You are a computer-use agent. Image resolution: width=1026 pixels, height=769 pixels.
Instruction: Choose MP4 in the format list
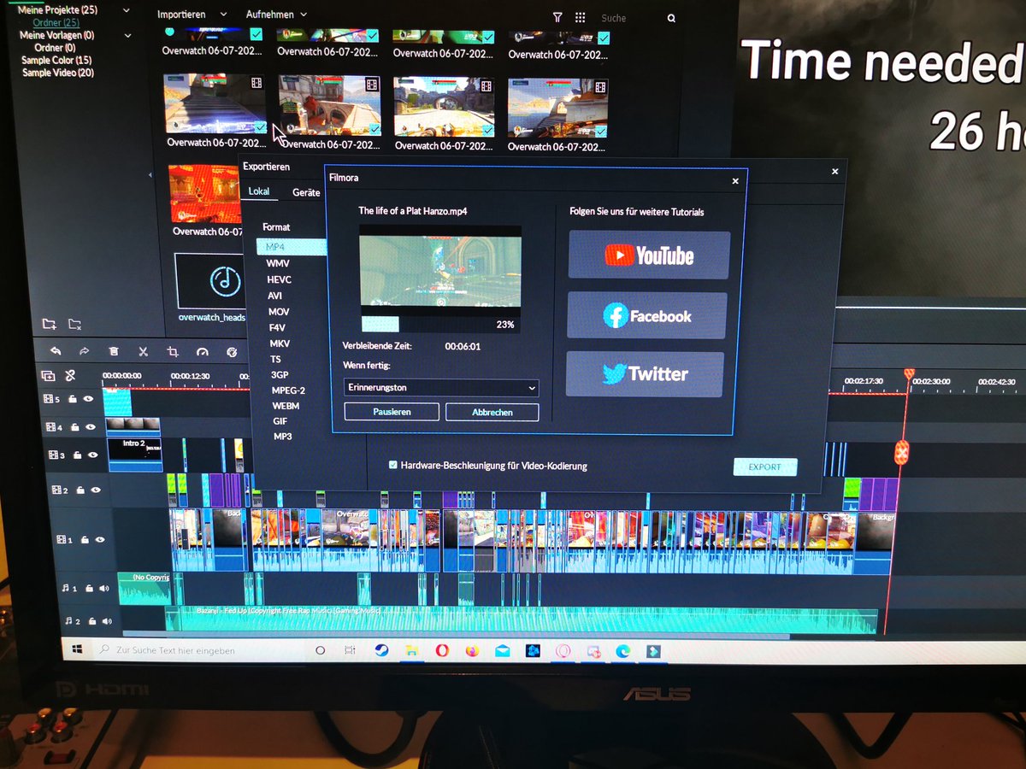(292, 247)
